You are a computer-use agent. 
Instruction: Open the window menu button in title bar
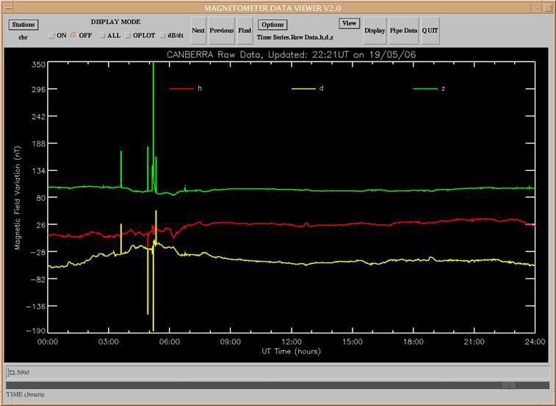click(7, 7)
